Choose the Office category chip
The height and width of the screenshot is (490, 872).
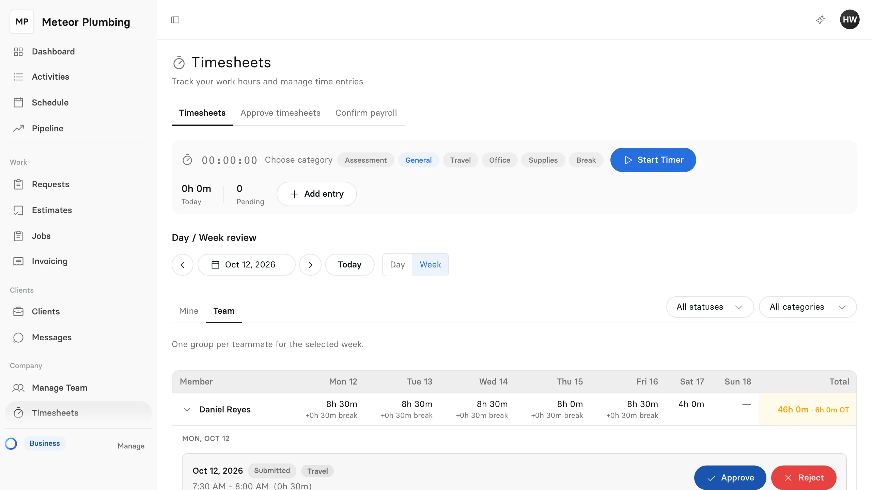click(499, 160)
